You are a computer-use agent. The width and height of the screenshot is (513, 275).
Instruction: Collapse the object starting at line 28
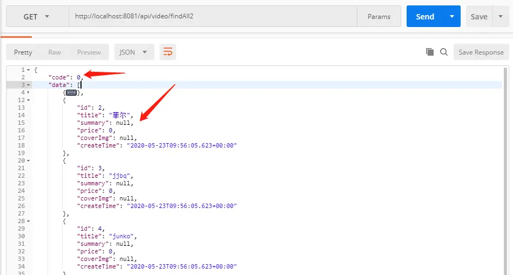[x=29, y=221]
